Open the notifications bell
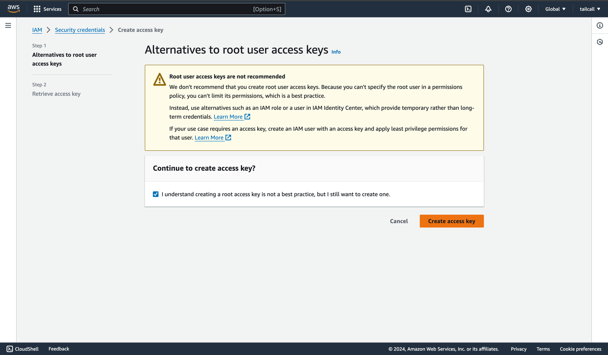This screenshot has height=355, width=608. tap(488, 9)
